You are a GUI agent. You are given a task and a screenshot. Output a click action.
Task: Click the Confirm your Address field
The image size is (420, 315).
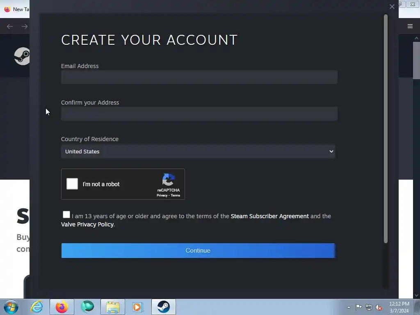[199, 114]
